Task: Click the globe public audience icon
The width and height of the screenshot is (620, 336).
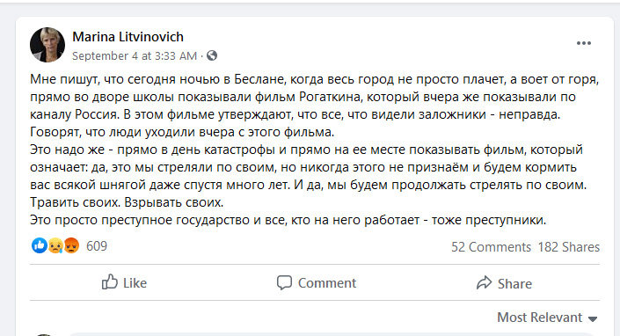Action: [x=212, y=55]
